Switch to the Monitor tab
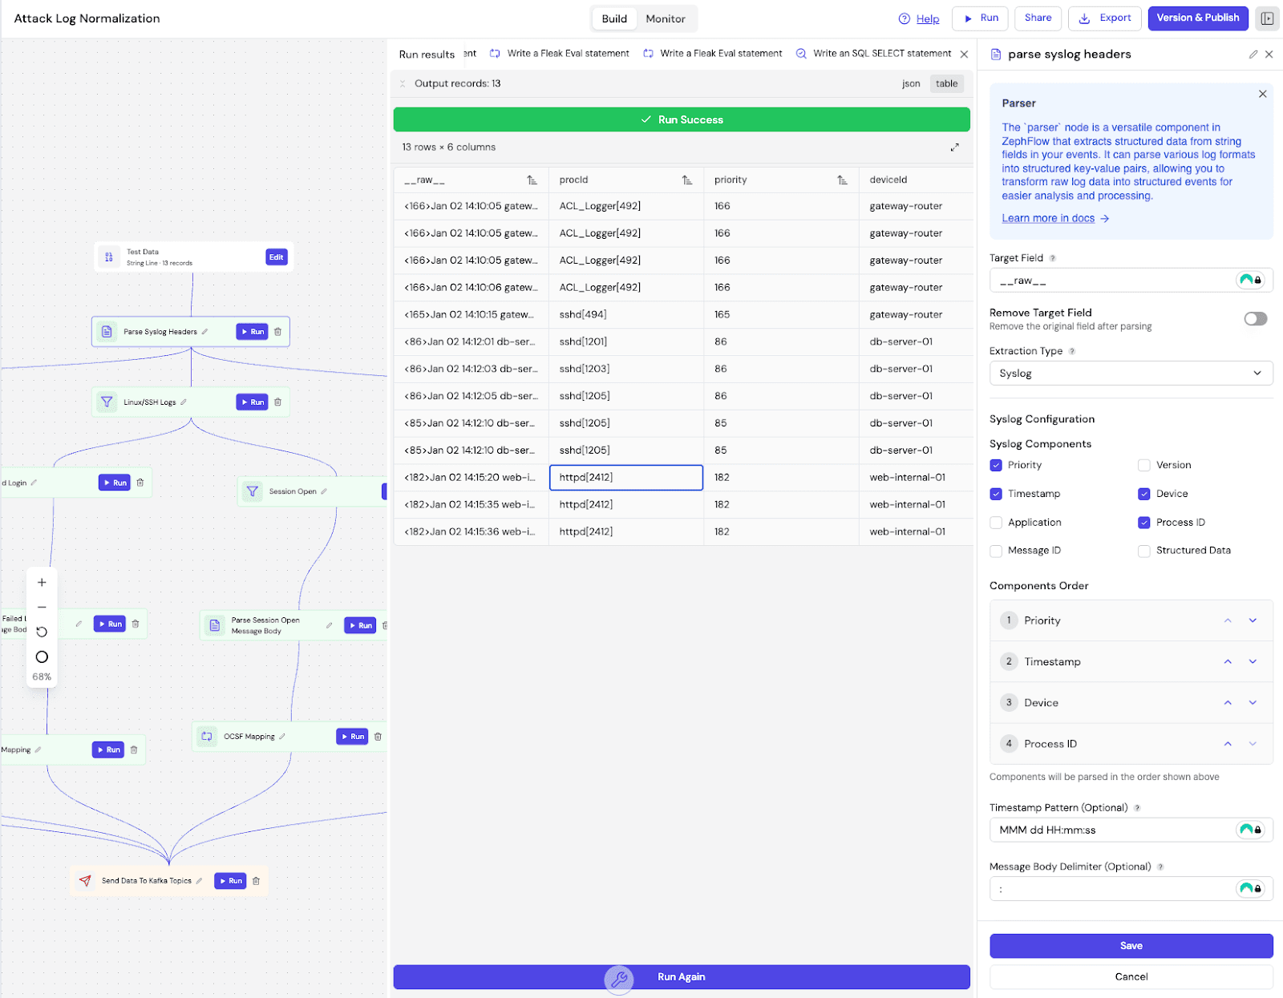This screenshot has width=1283, height=998. point(665,18)
